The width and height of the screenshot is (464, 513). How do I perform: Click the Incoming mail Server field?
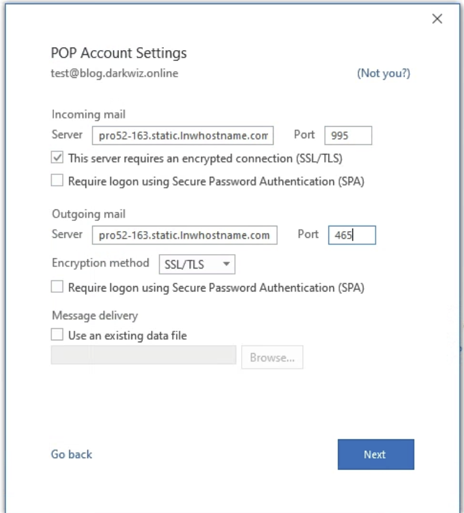click(183, 136)
